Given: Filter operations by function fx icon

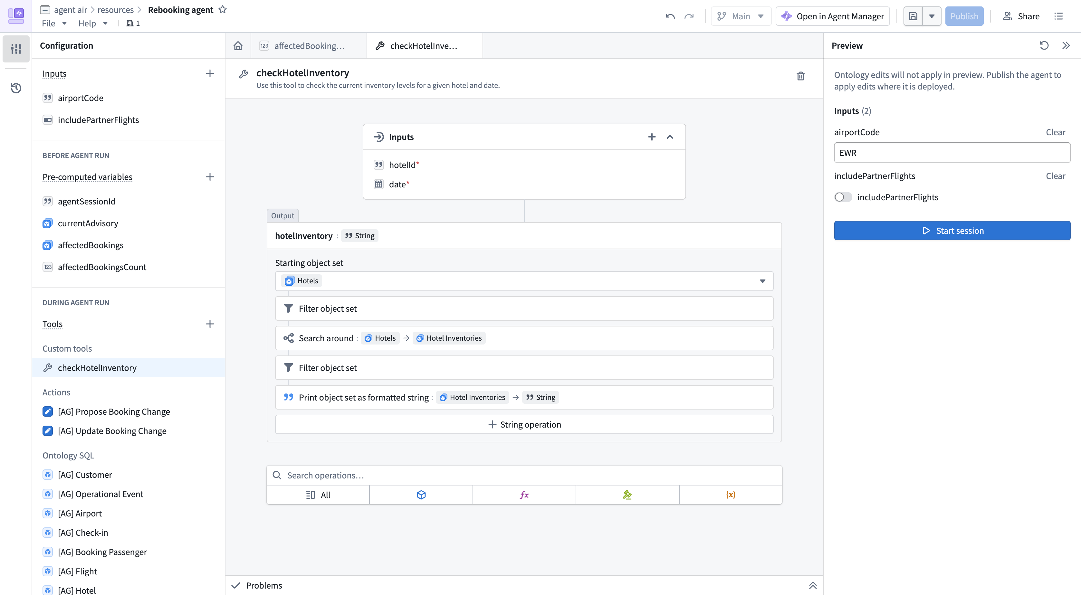Looking at the screenshot, I should coord(524,495).
